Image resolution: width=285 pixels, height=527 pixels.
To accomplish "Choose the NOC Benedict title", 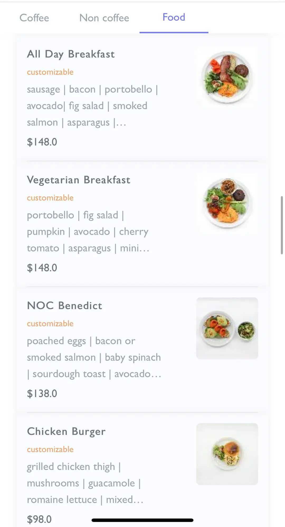I will (65, 306).
